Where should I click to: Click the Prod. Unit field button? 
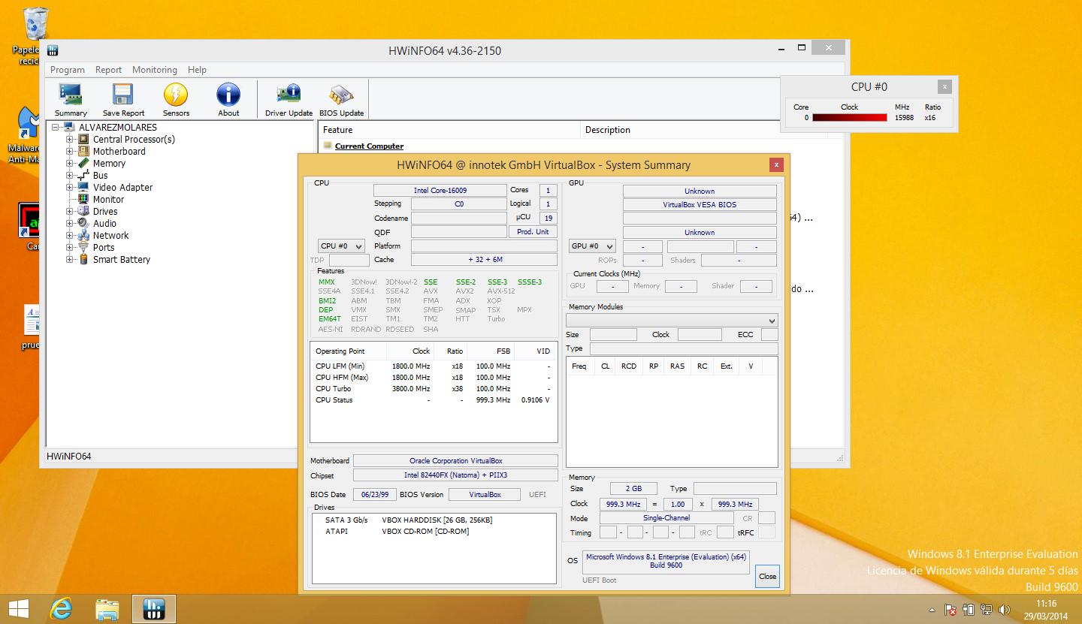(533, 232)
